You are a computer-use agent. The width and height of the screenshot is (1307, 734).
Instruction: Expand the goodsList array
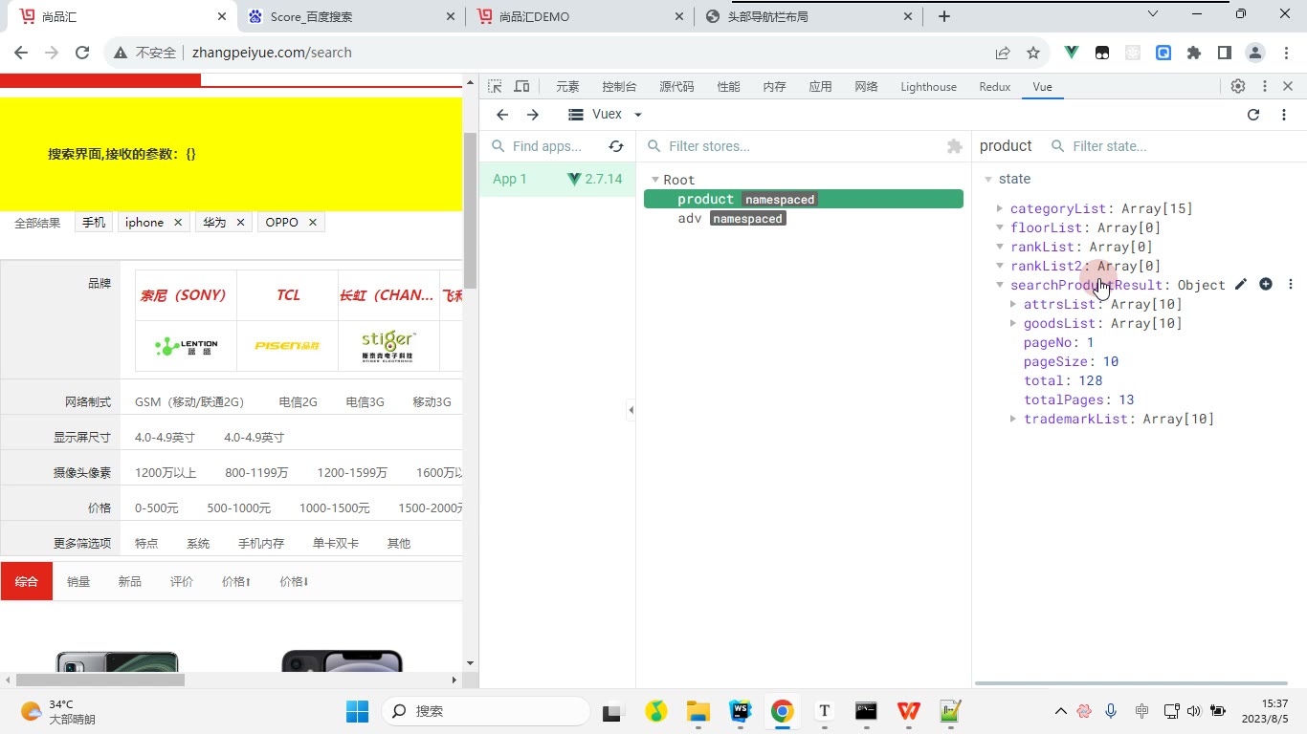pos(1013,323)
